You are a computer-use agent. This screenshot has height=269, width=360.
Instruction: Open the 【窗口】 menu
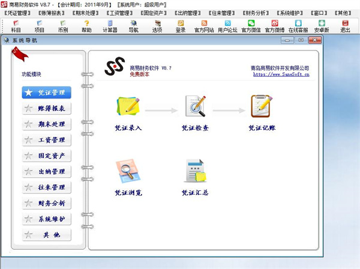pyautogui.click(x=319, y=13)
